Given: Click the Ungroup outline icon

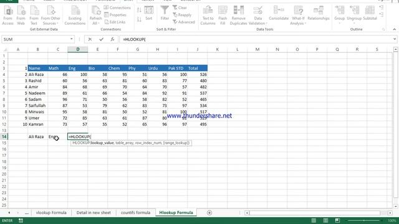Looking at the screenshot, I should 354,15.
